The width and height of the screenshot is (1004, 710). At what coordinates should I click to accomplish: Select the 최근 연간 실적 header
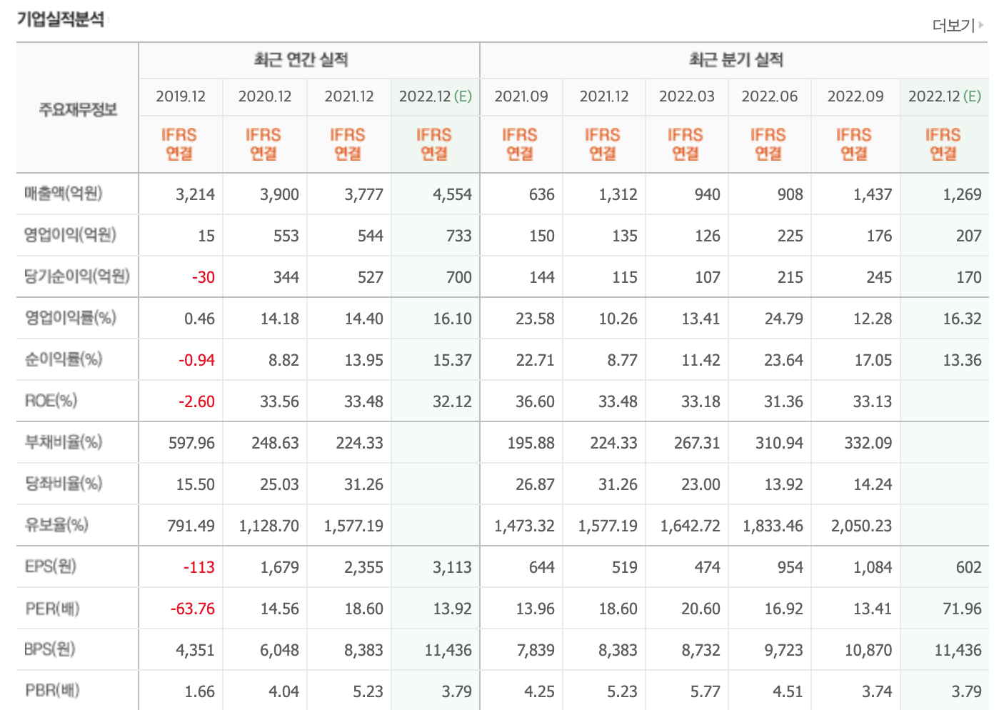point(301,60)
